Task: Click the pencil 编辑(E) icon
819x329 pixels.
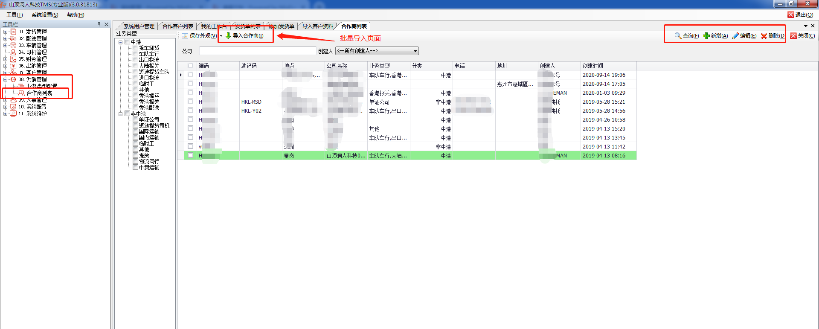Action: pos(735,36)
